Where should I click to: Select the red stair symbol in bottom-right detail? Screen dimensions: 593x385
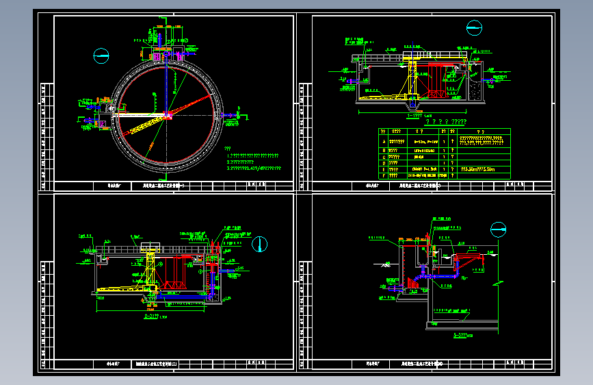[412, 282]
